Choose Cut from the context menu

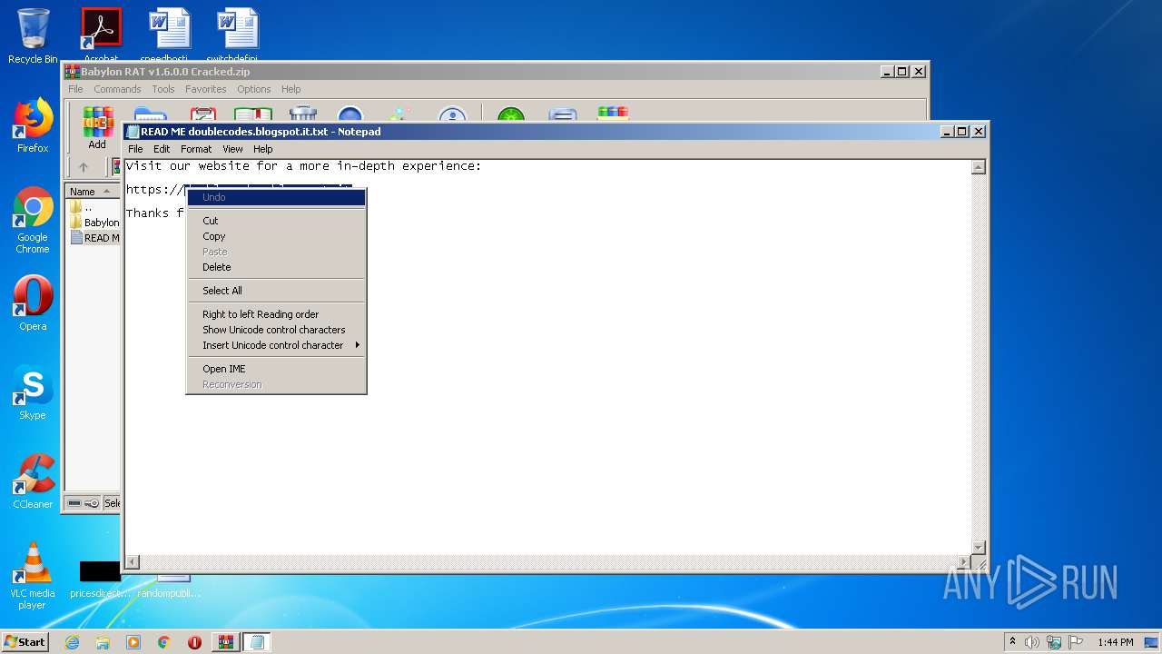click(276, 221)
